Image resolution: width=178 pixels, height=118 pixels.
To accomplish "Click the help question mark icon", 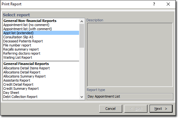I will [154, 4].
